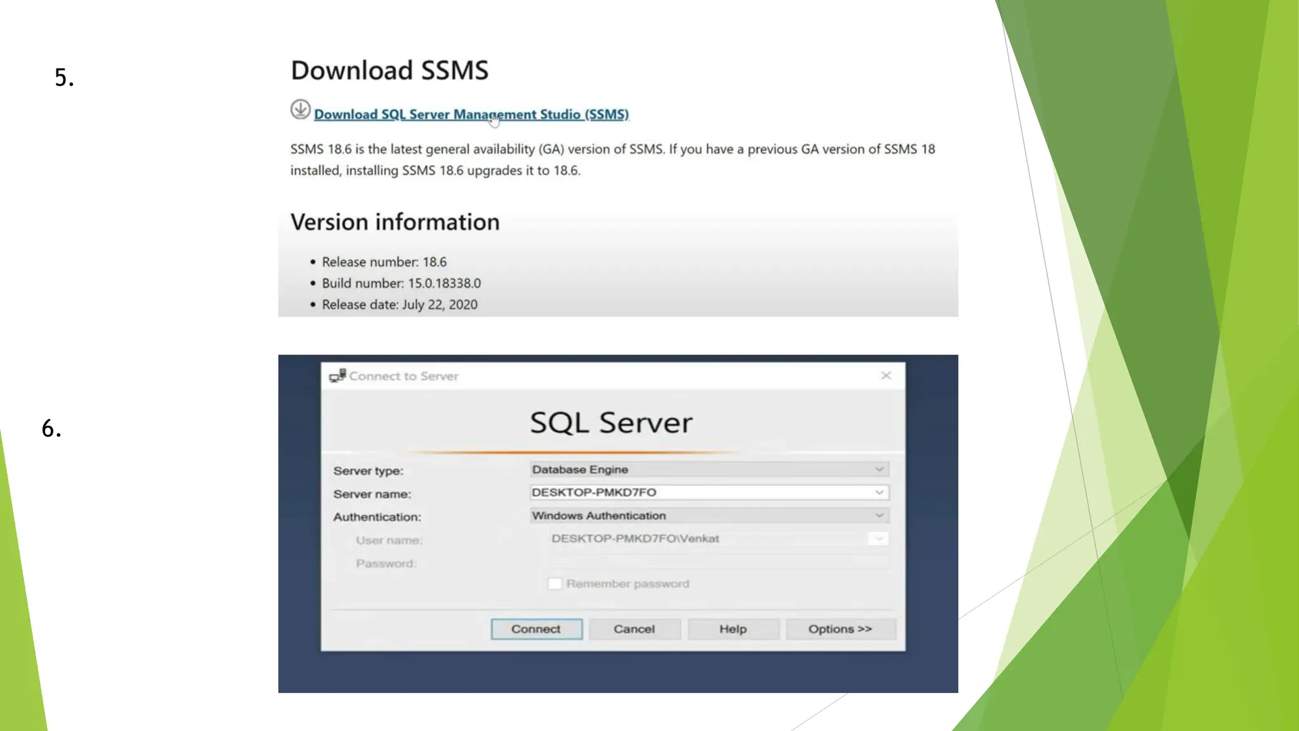
Task: Click the SQL Server banner heading
Action: click(611, 423)
